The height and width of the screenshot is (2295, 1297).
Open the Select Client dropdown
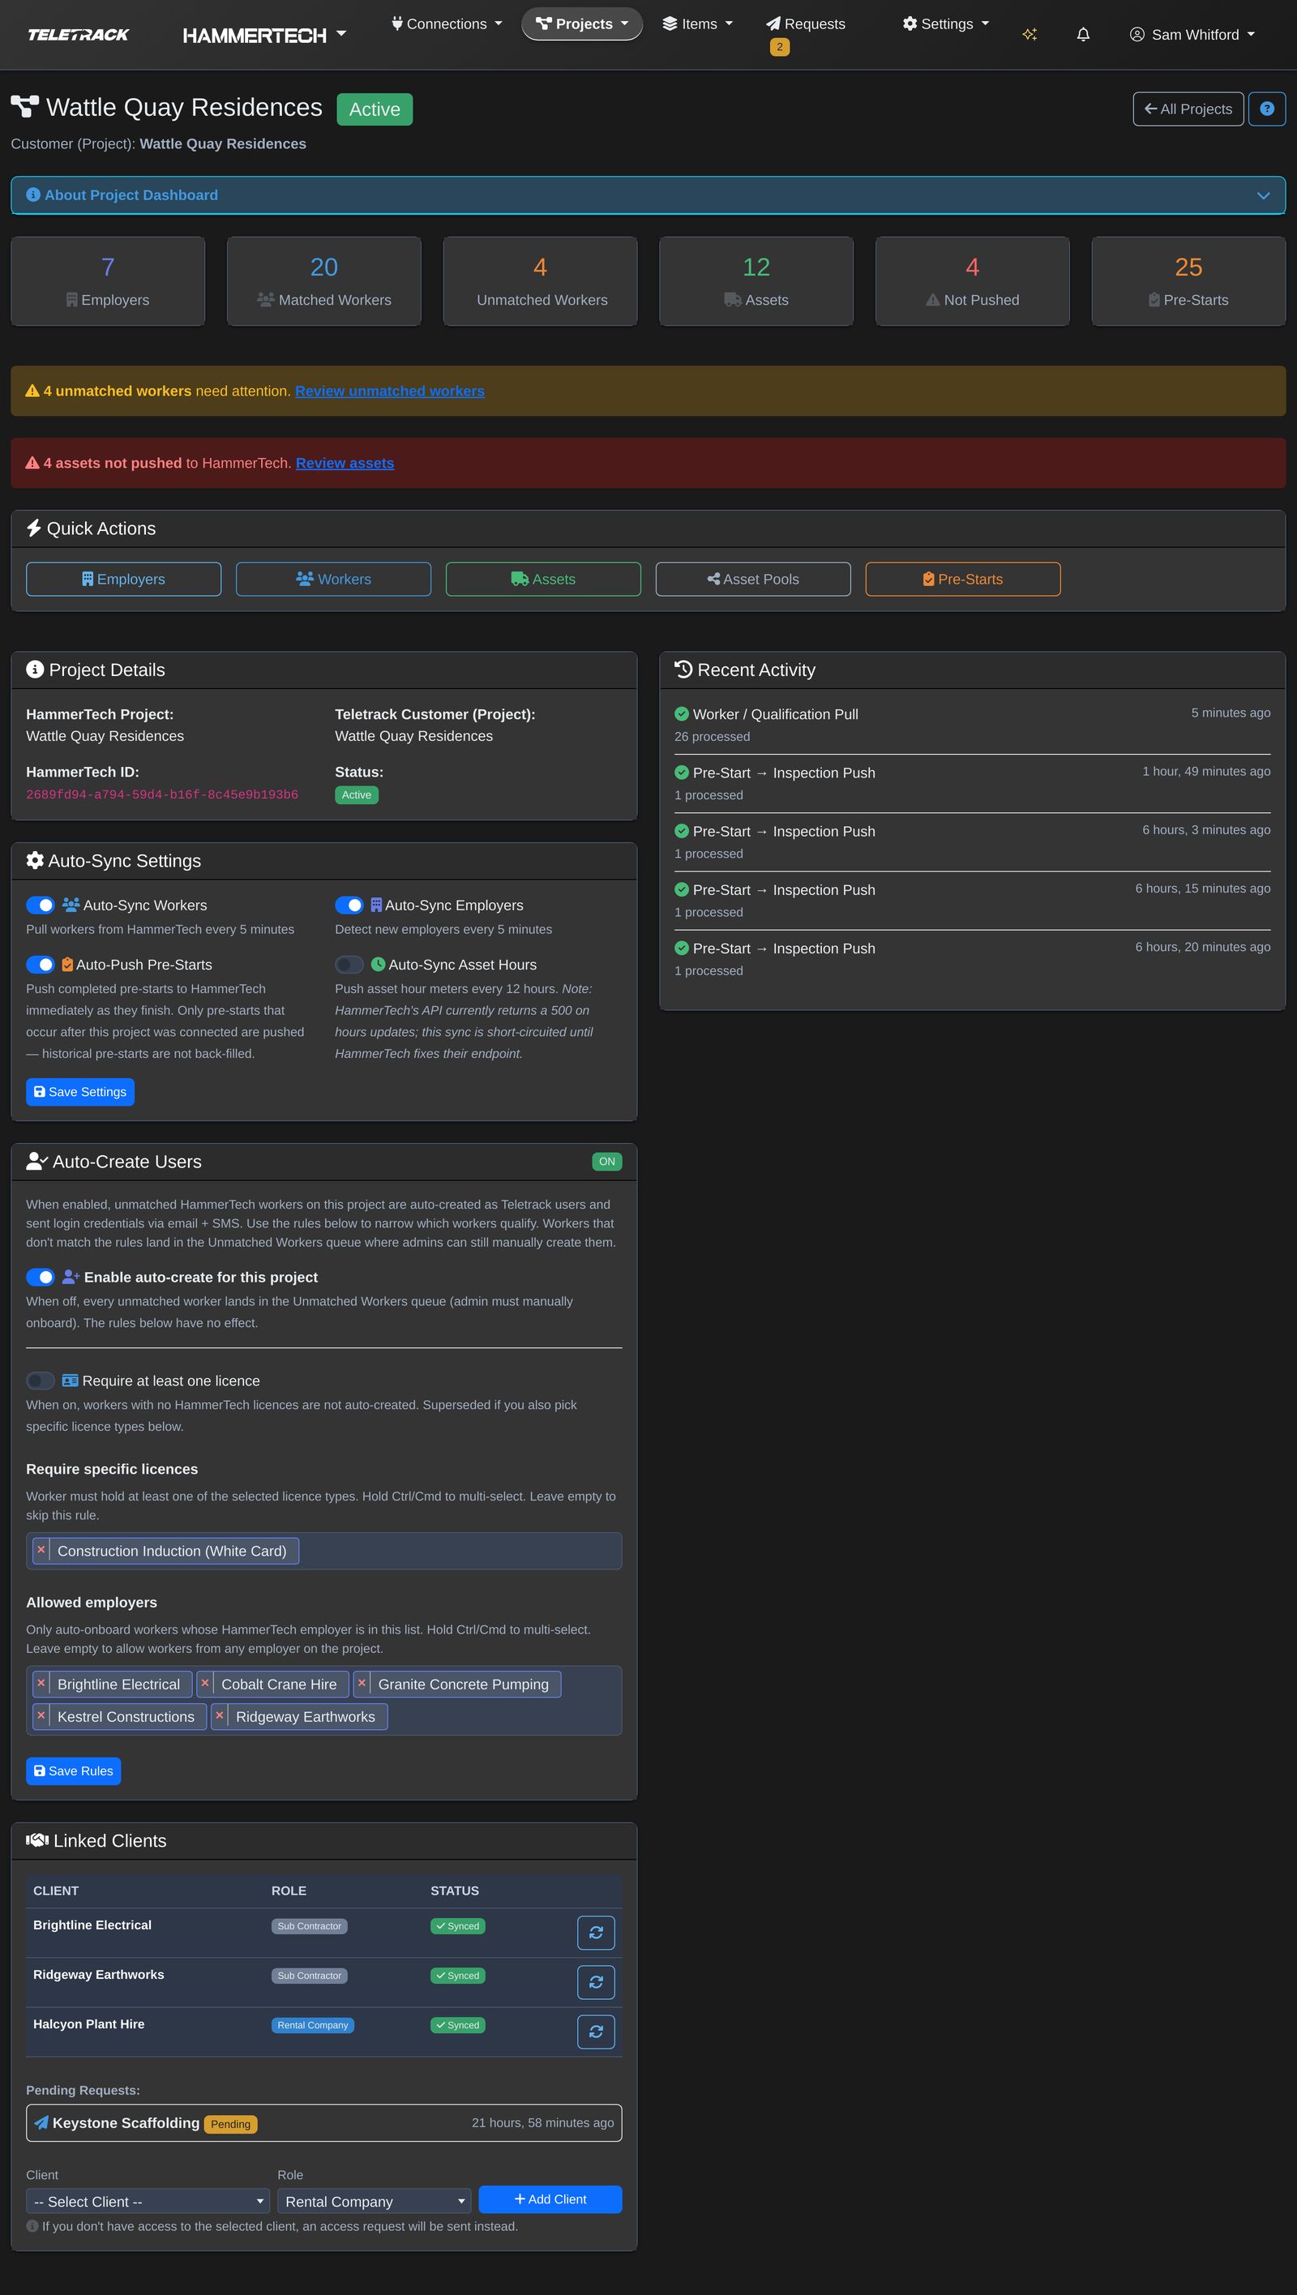pos(148,2202)
